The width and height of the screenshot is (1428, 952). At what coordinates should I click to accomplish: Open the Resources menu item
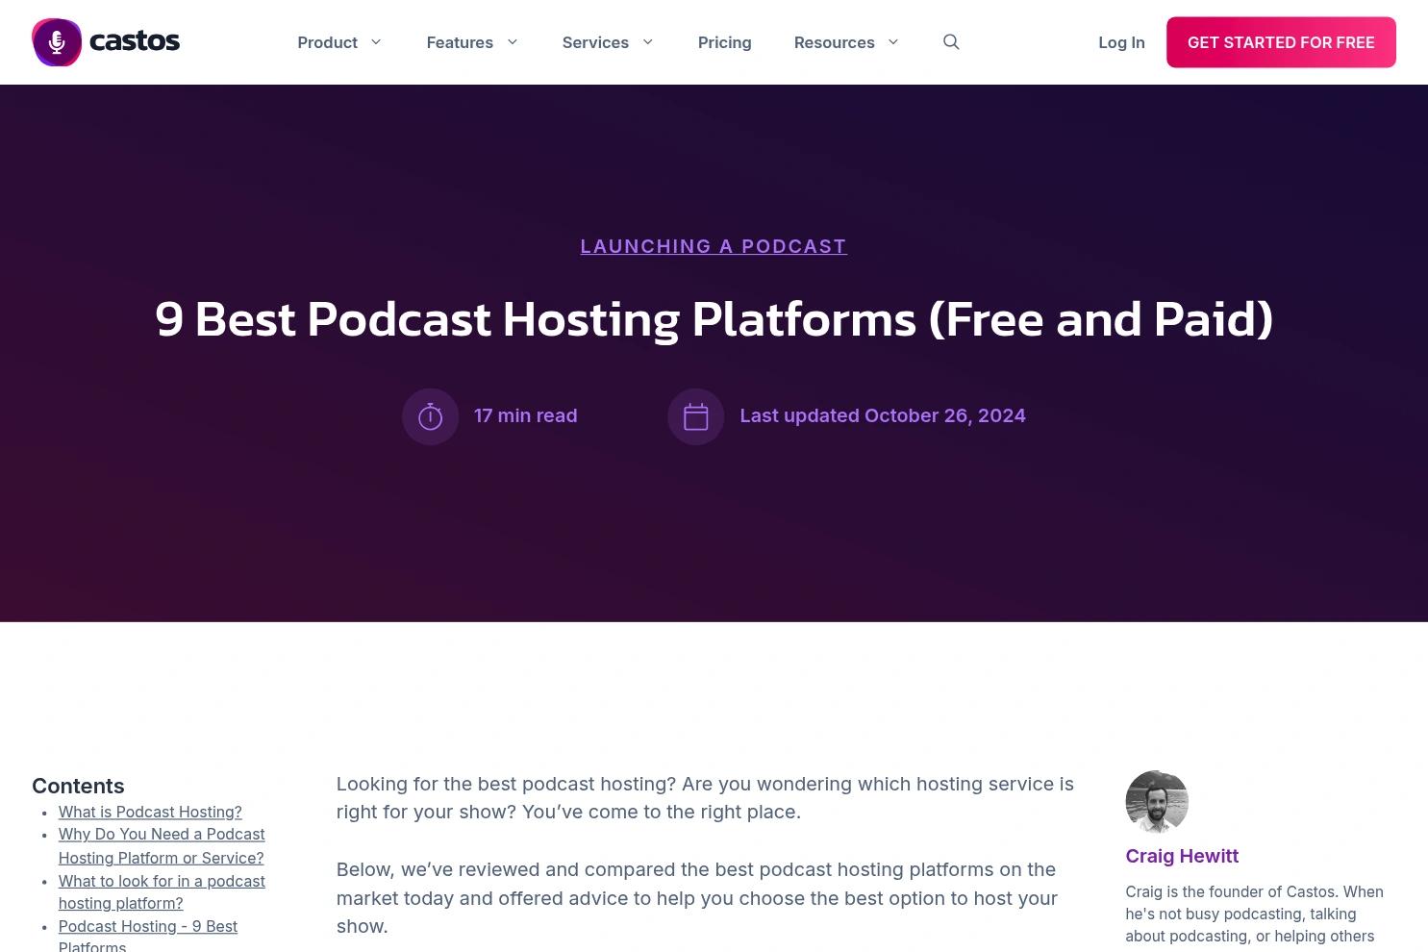[834, 42]
